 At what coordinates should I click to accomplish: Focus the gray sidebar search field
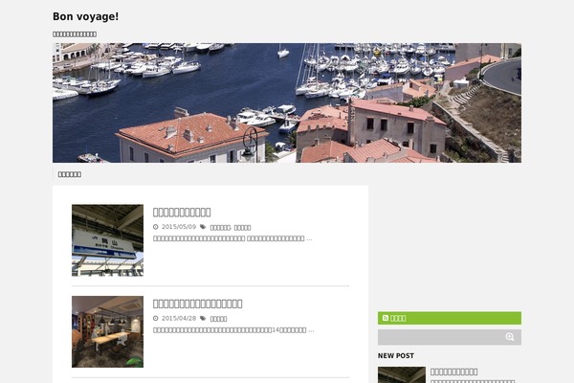click(441, 337)
